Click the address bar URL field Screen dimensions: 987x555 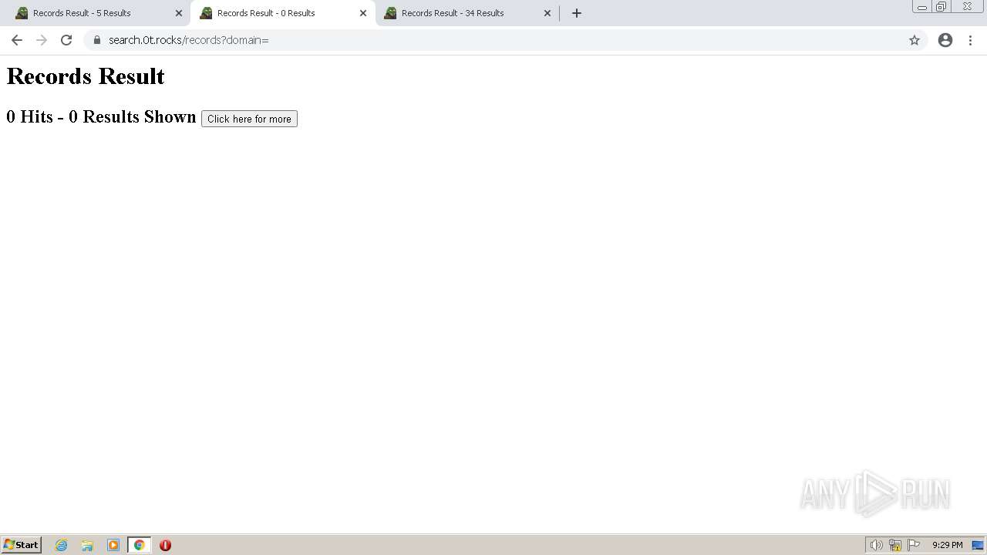[505, 40]
